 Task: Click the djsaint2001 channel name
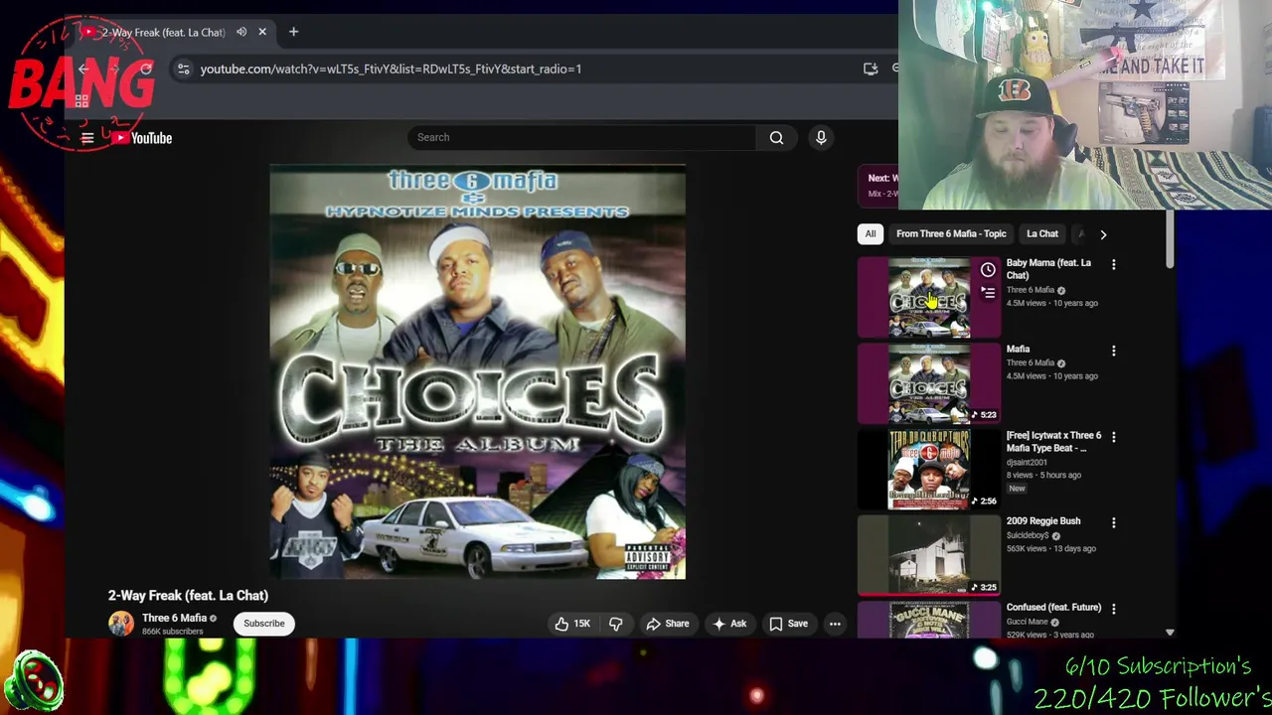pyautogui.click(x=1027, y=462)
